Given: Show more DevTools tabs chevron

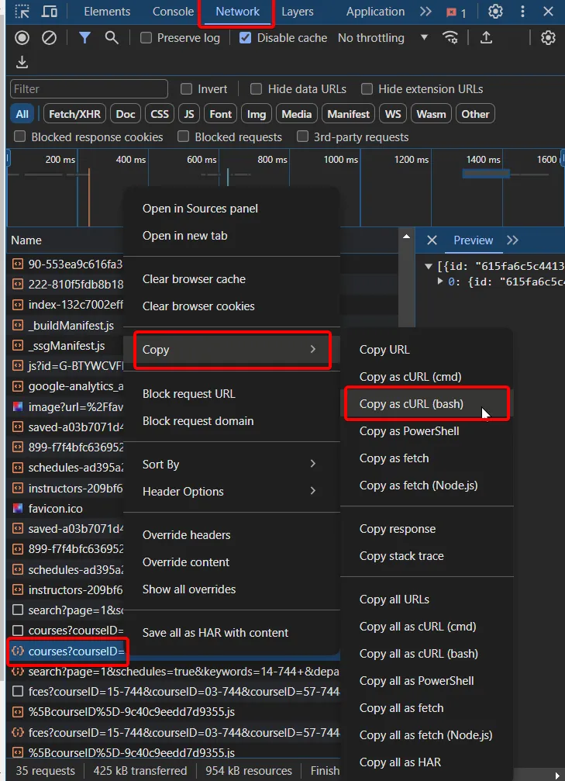Looking at the screenshot, I should (x=425, y=12).
